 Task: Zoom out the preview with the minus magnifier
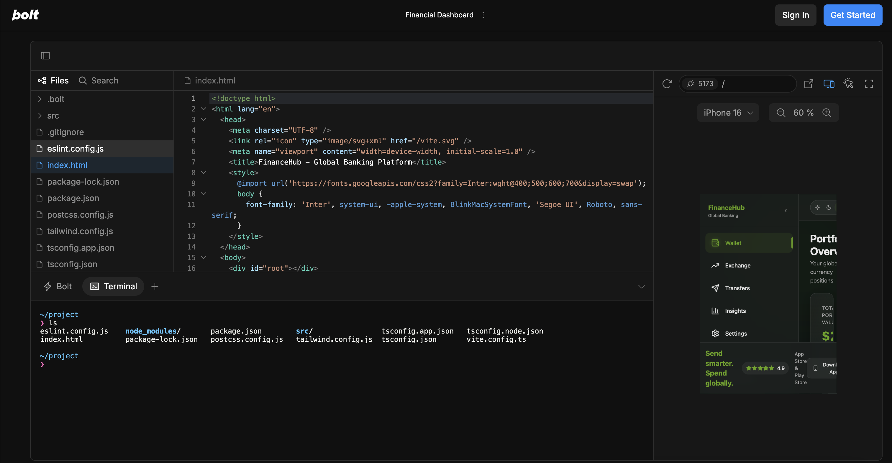pyautogui.click(x=781, y=113)
